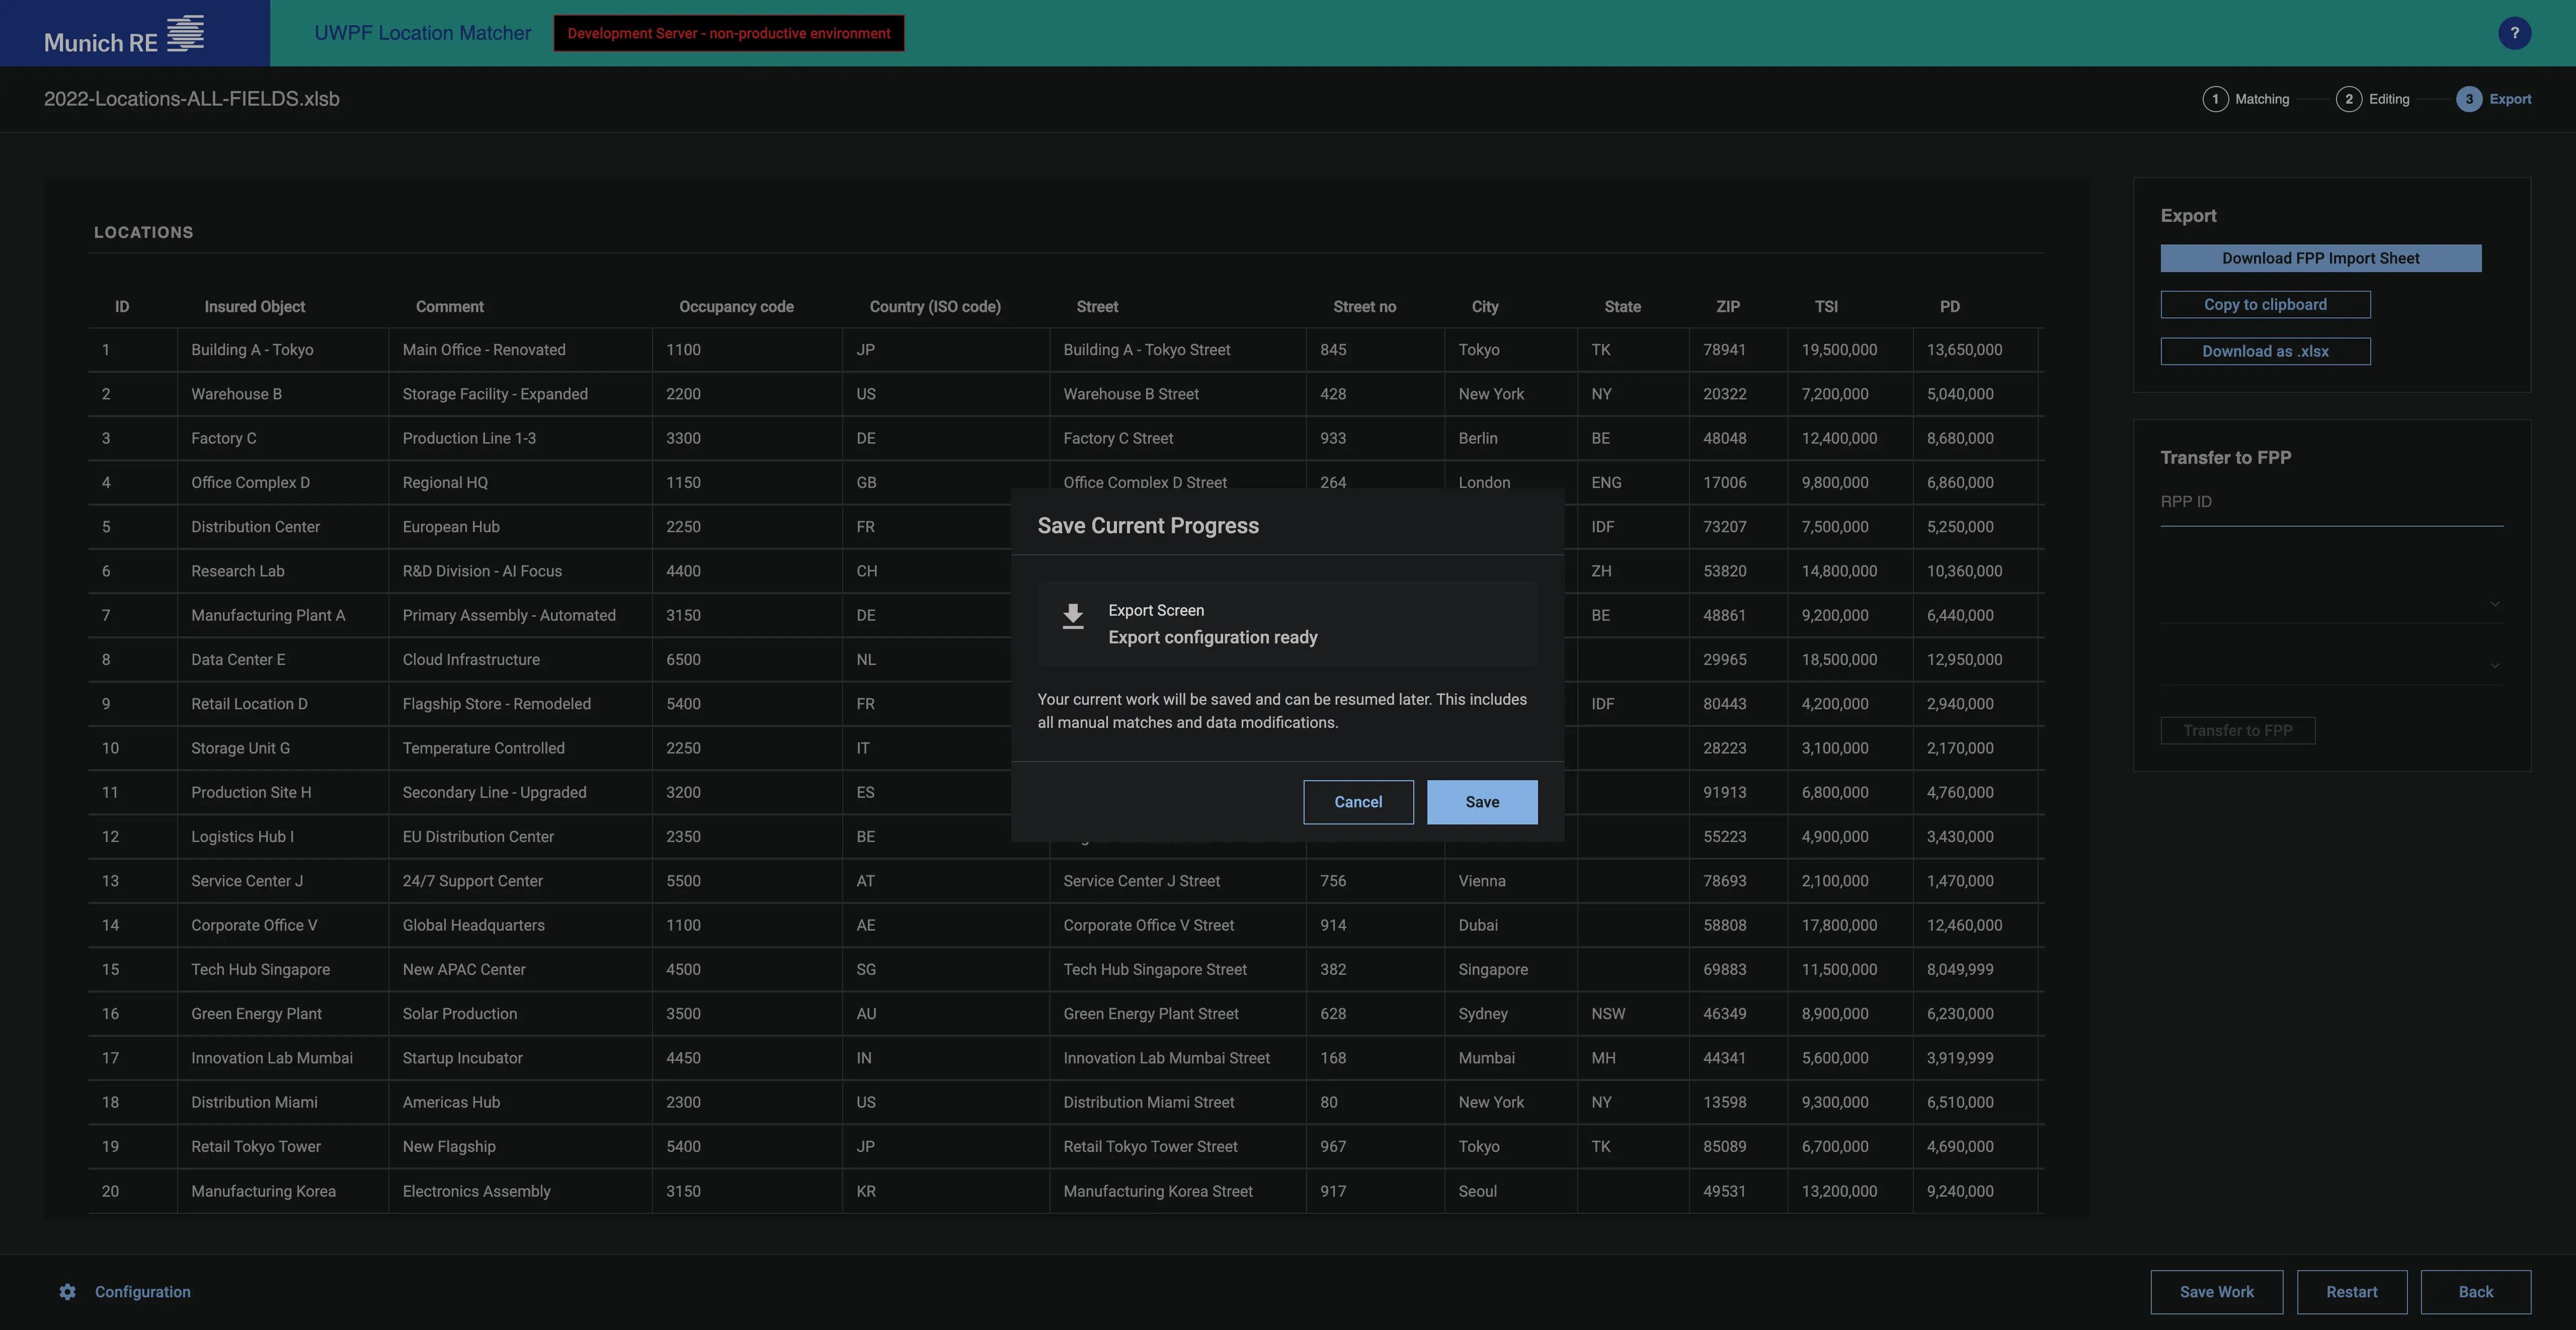Click Download FPP Import Sheet button
This screenshot has height=1330, width=2576.
click(x=2320, y=258)
